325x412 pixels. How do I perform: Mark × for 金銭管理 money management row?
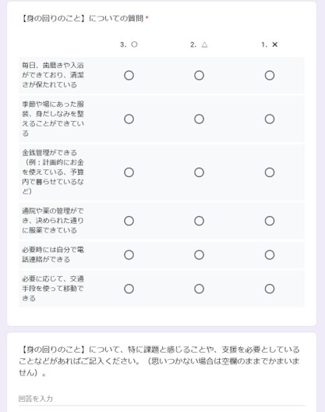pos(270,172)
